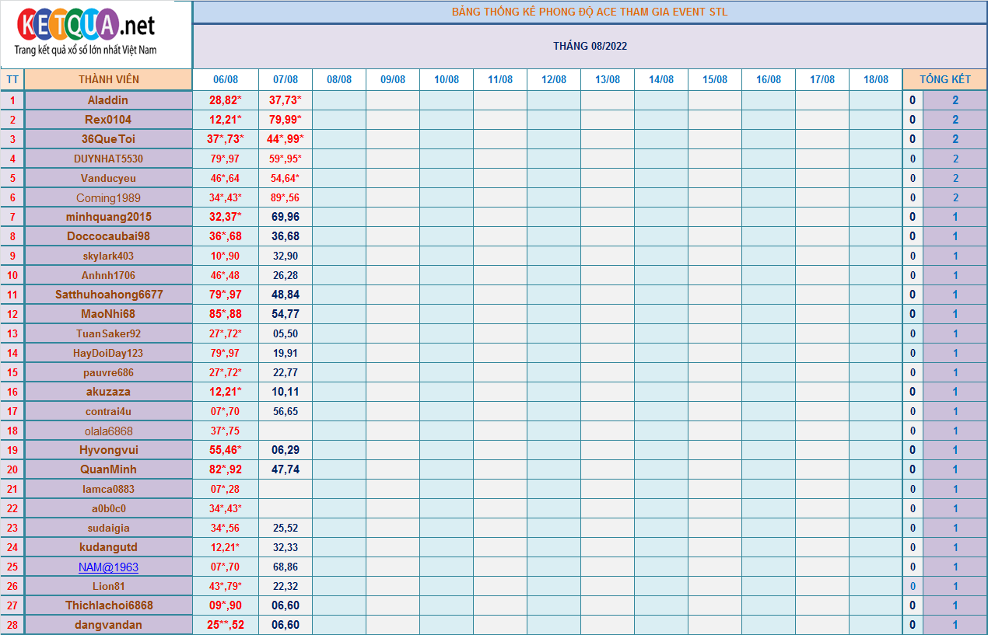Viewport: 988px width, 635px height.
Task: Click the 12/08 date column header
Action: (553, 79)
